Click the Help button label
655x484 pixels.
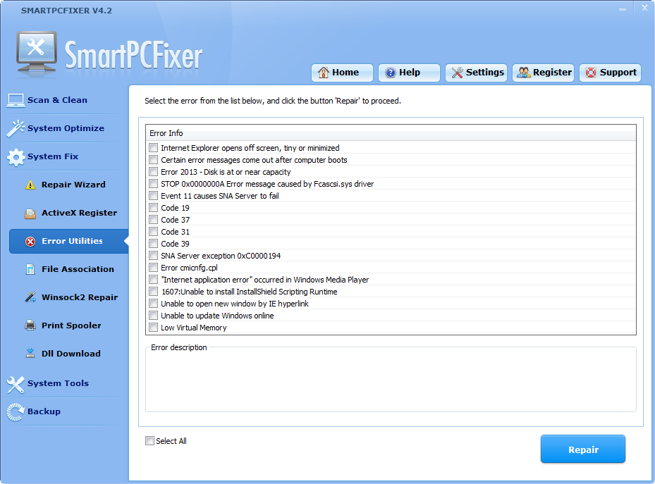click(410, 73)
